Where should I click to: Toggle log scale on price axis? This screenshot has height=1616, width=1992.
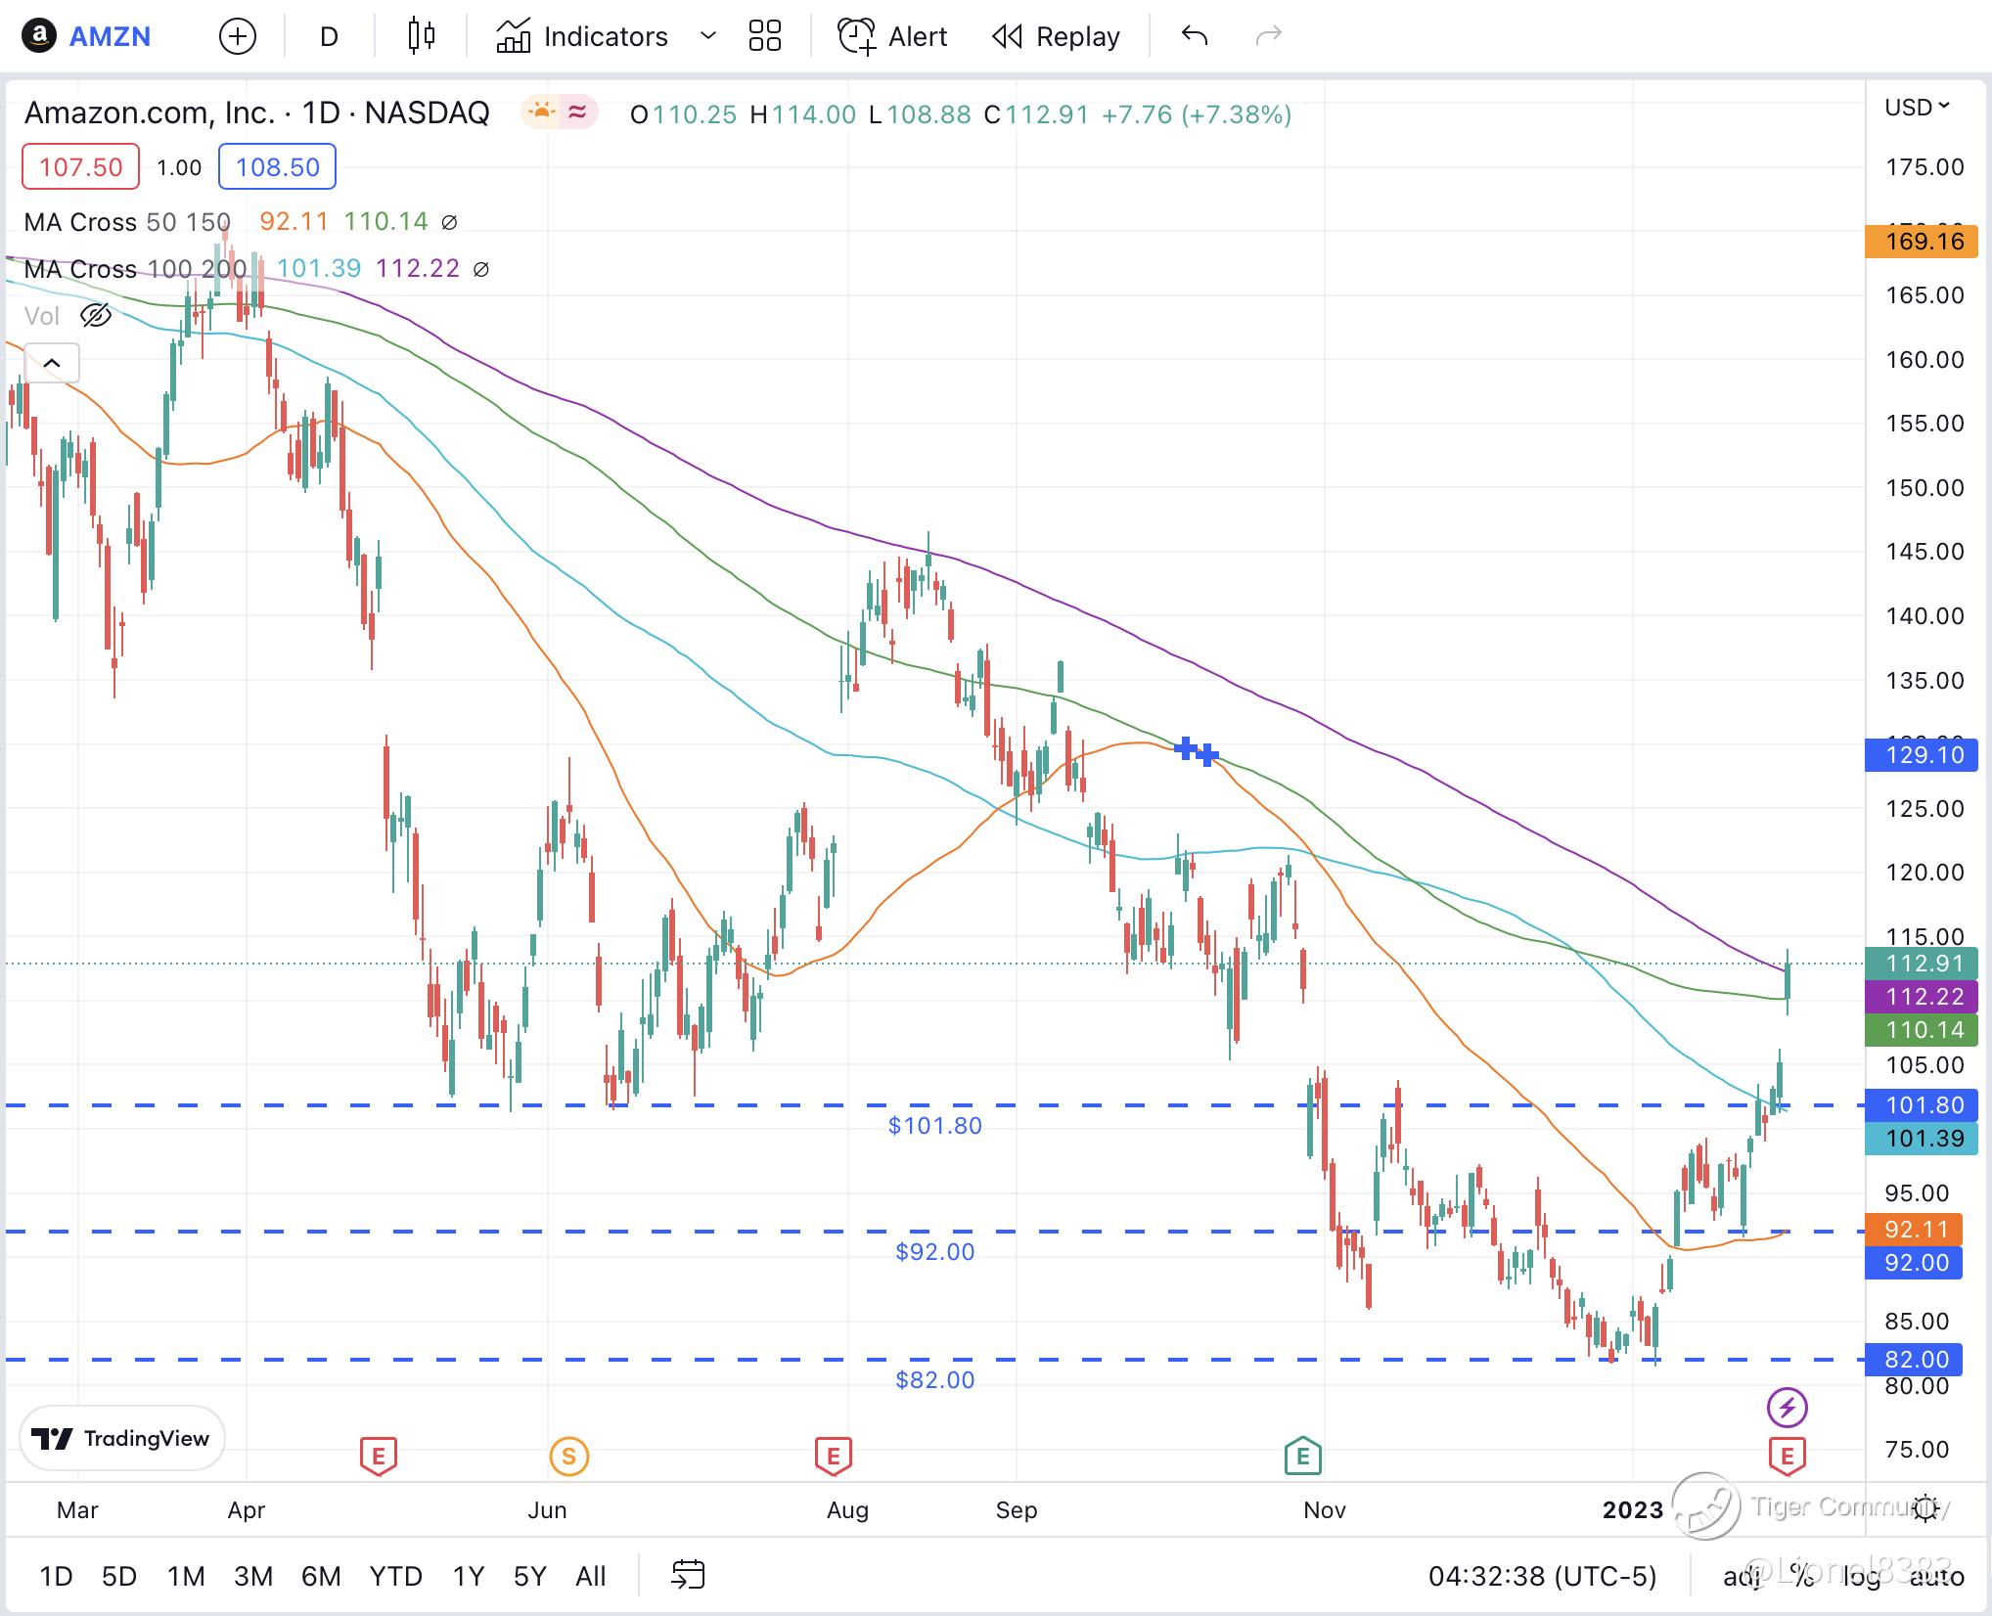tap(1860, 1576)
